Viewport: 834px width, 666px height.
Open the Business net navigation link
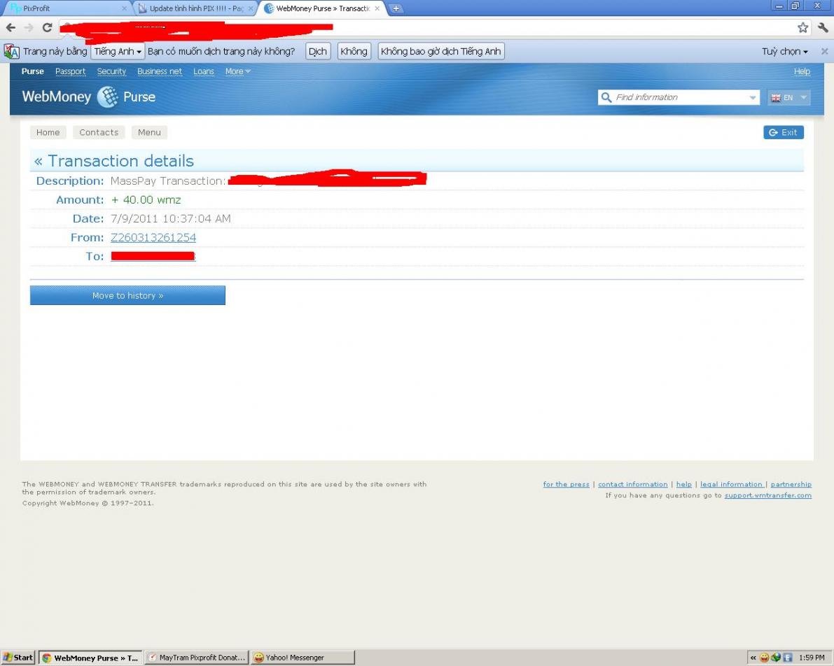tap(160, 71)
